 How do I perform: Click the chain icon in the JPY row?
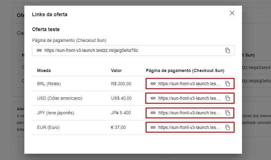click(153, 113)
